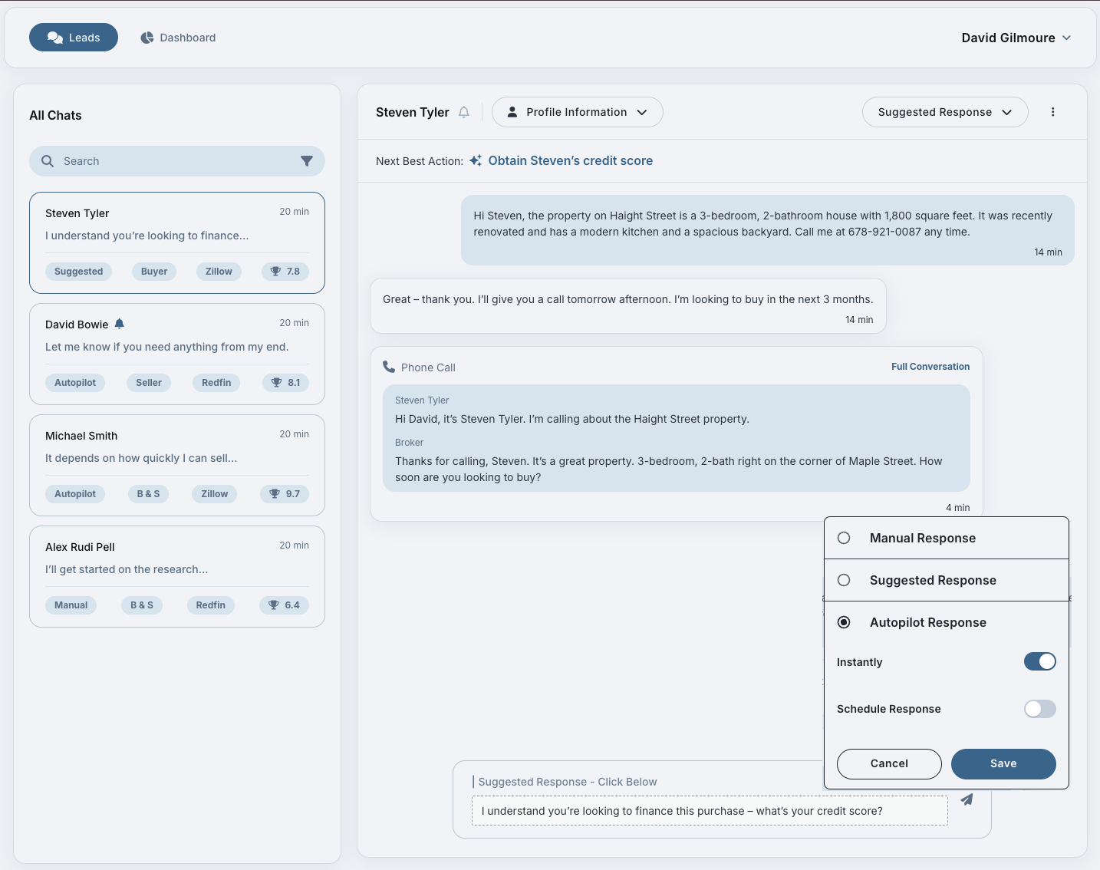The height and width of the screenshot is (870, 1100).
Task: Click the Save button
Action: [x=1003, y=763]
